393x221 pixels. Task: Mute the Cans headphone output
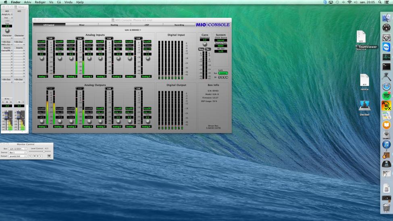(201, 49)
